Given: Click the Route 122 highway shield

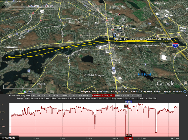Looking at the screenshot, I should coord(42,11).
